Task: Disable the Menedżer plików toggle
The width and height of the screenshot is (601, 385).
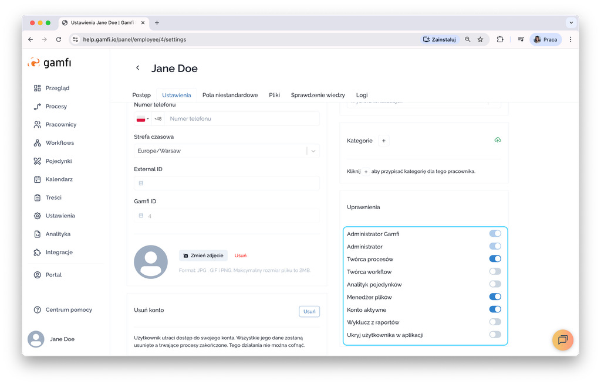Action: (495, 297)
